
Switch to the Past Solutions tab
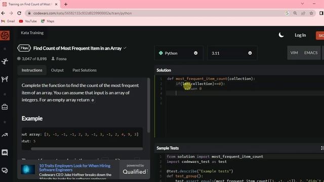[85, 70]
